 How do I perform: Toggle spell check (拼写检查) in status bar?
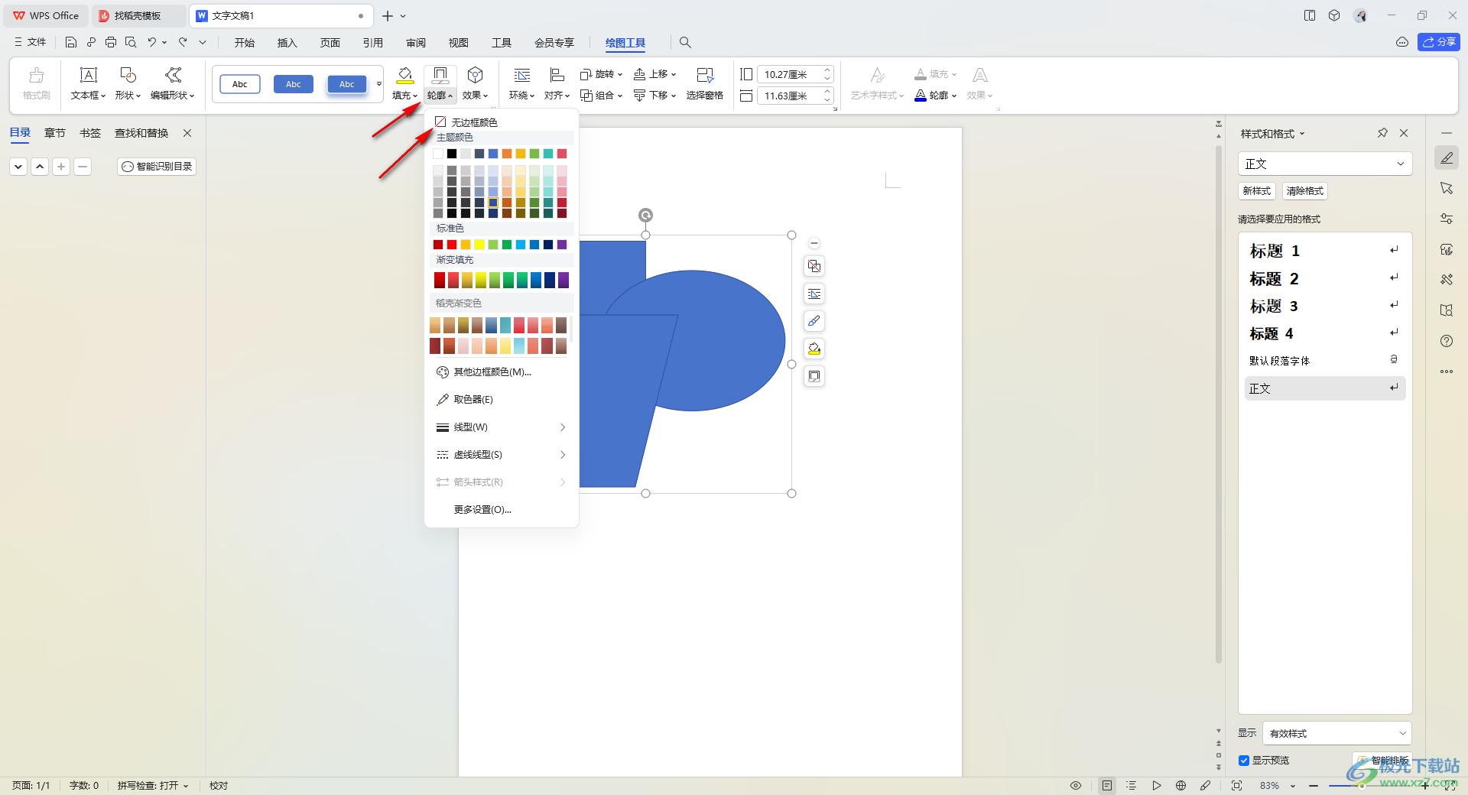[152, 785]
